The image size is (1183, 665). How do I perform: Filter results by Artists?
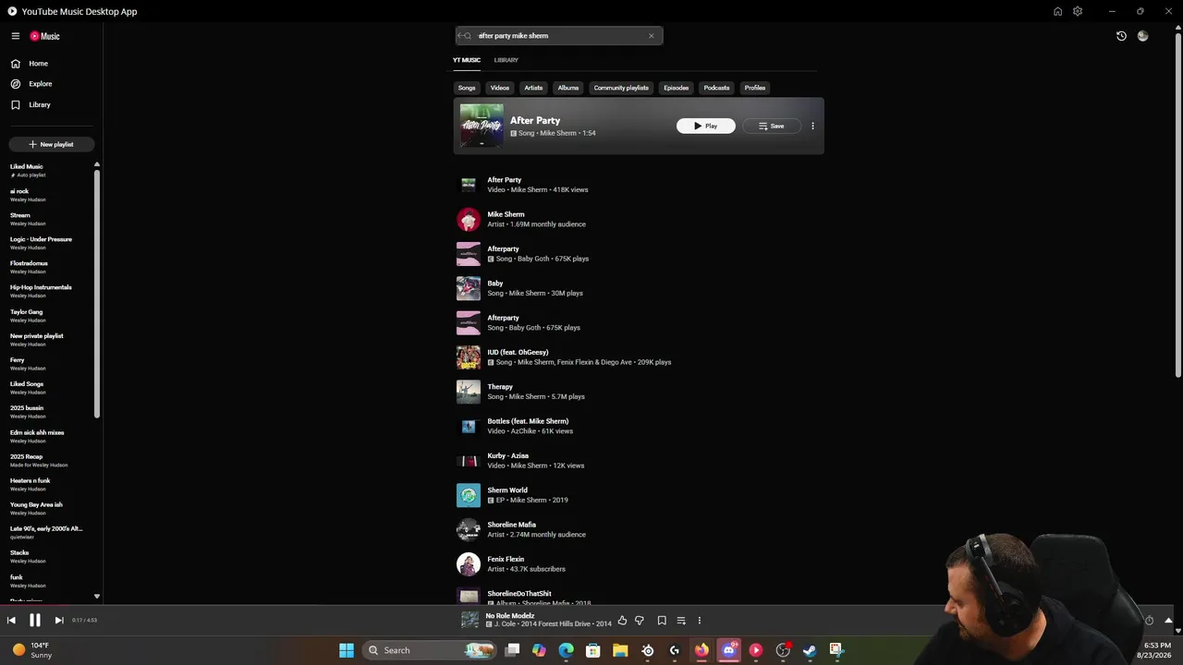point(533,88)
